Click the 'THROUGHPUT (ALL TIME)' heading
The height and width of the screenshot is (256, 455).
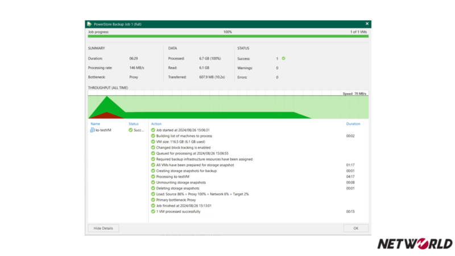coord(108,88)
